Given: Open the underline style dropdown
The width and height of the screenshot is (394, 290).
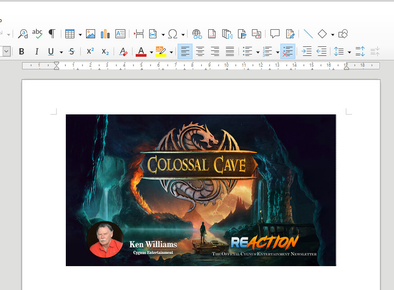Looking at the screenshot, I should [61, 51].
